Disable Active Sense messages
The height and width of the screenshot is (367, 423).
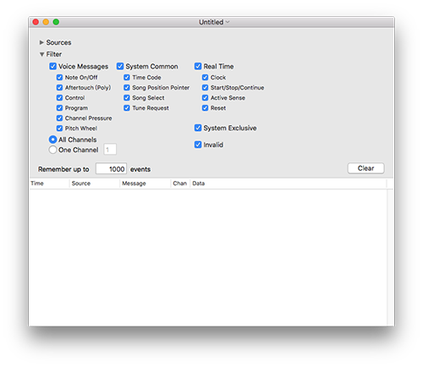(205, 98)
